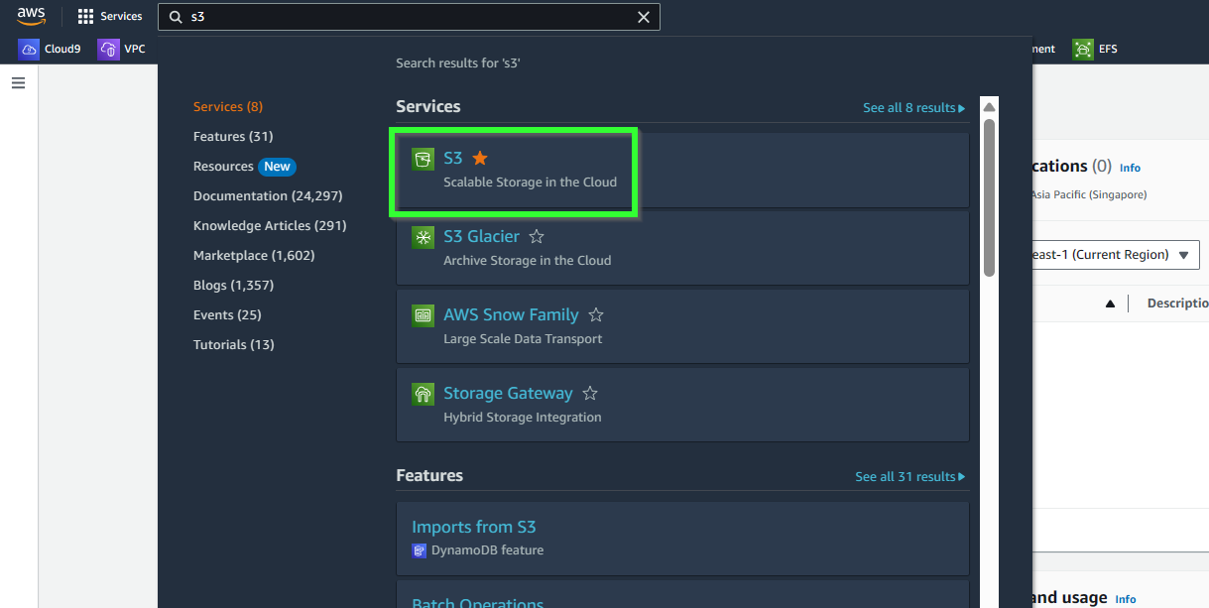Open the S3 Glacier link
Viewport: 1209px width, 608px height.
[x=481, y=236]
